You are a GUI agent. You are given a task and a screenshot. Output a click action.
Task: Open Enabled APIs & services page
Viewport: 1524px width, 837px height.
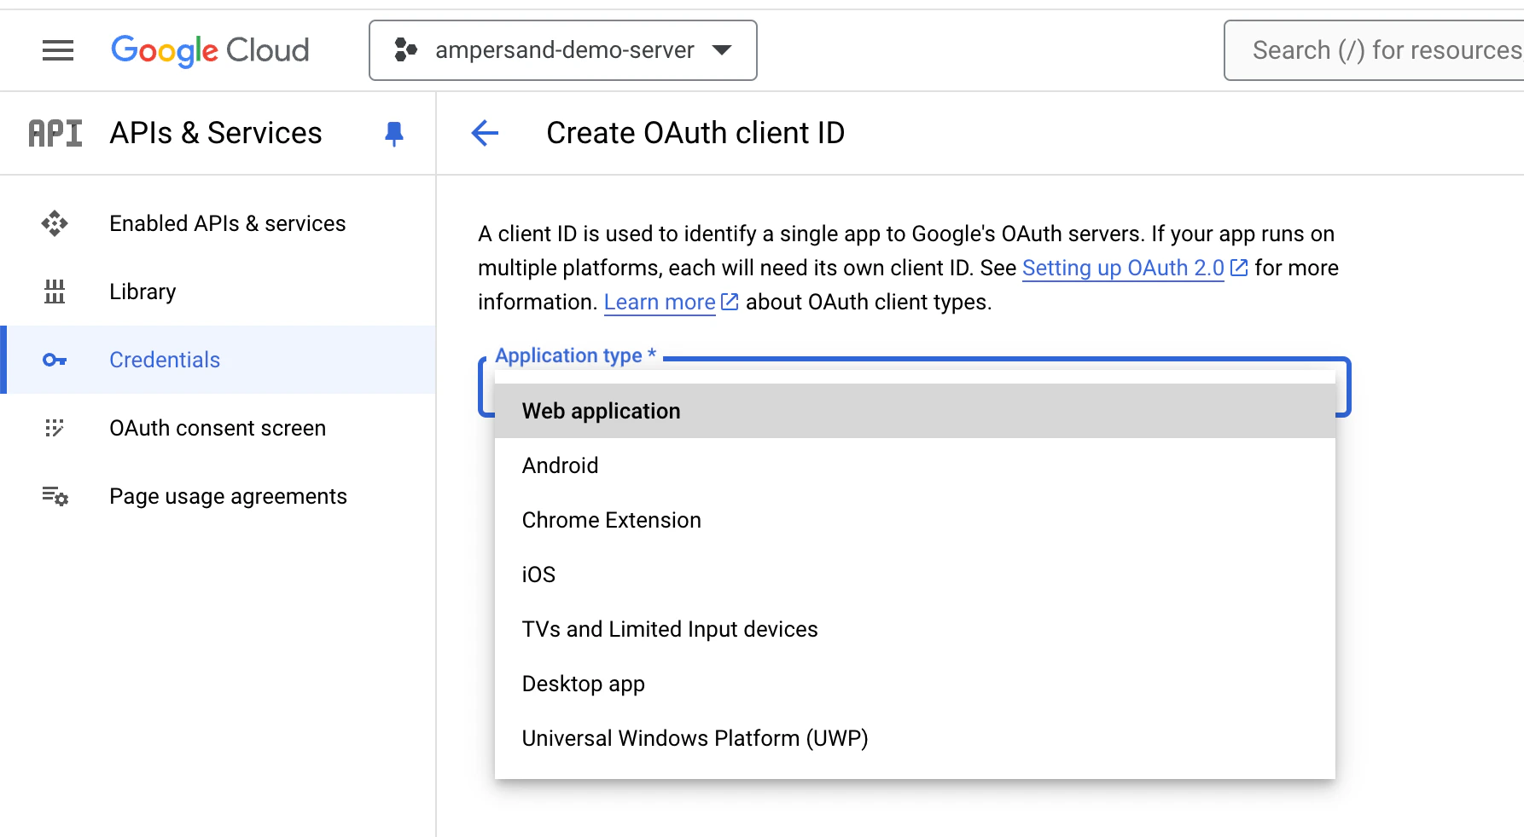227,223
